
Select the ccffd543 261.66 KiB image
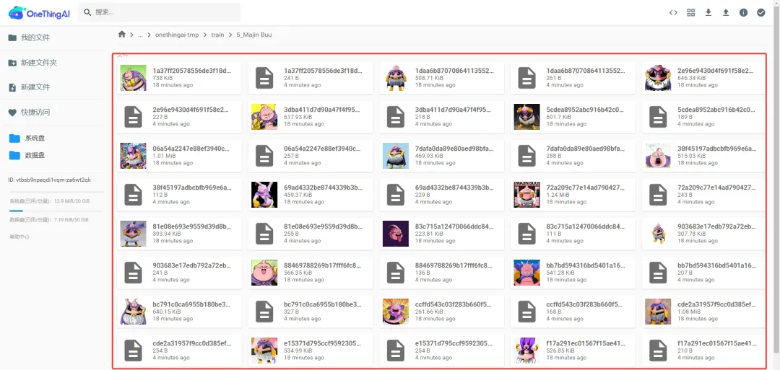pos(396,312)
